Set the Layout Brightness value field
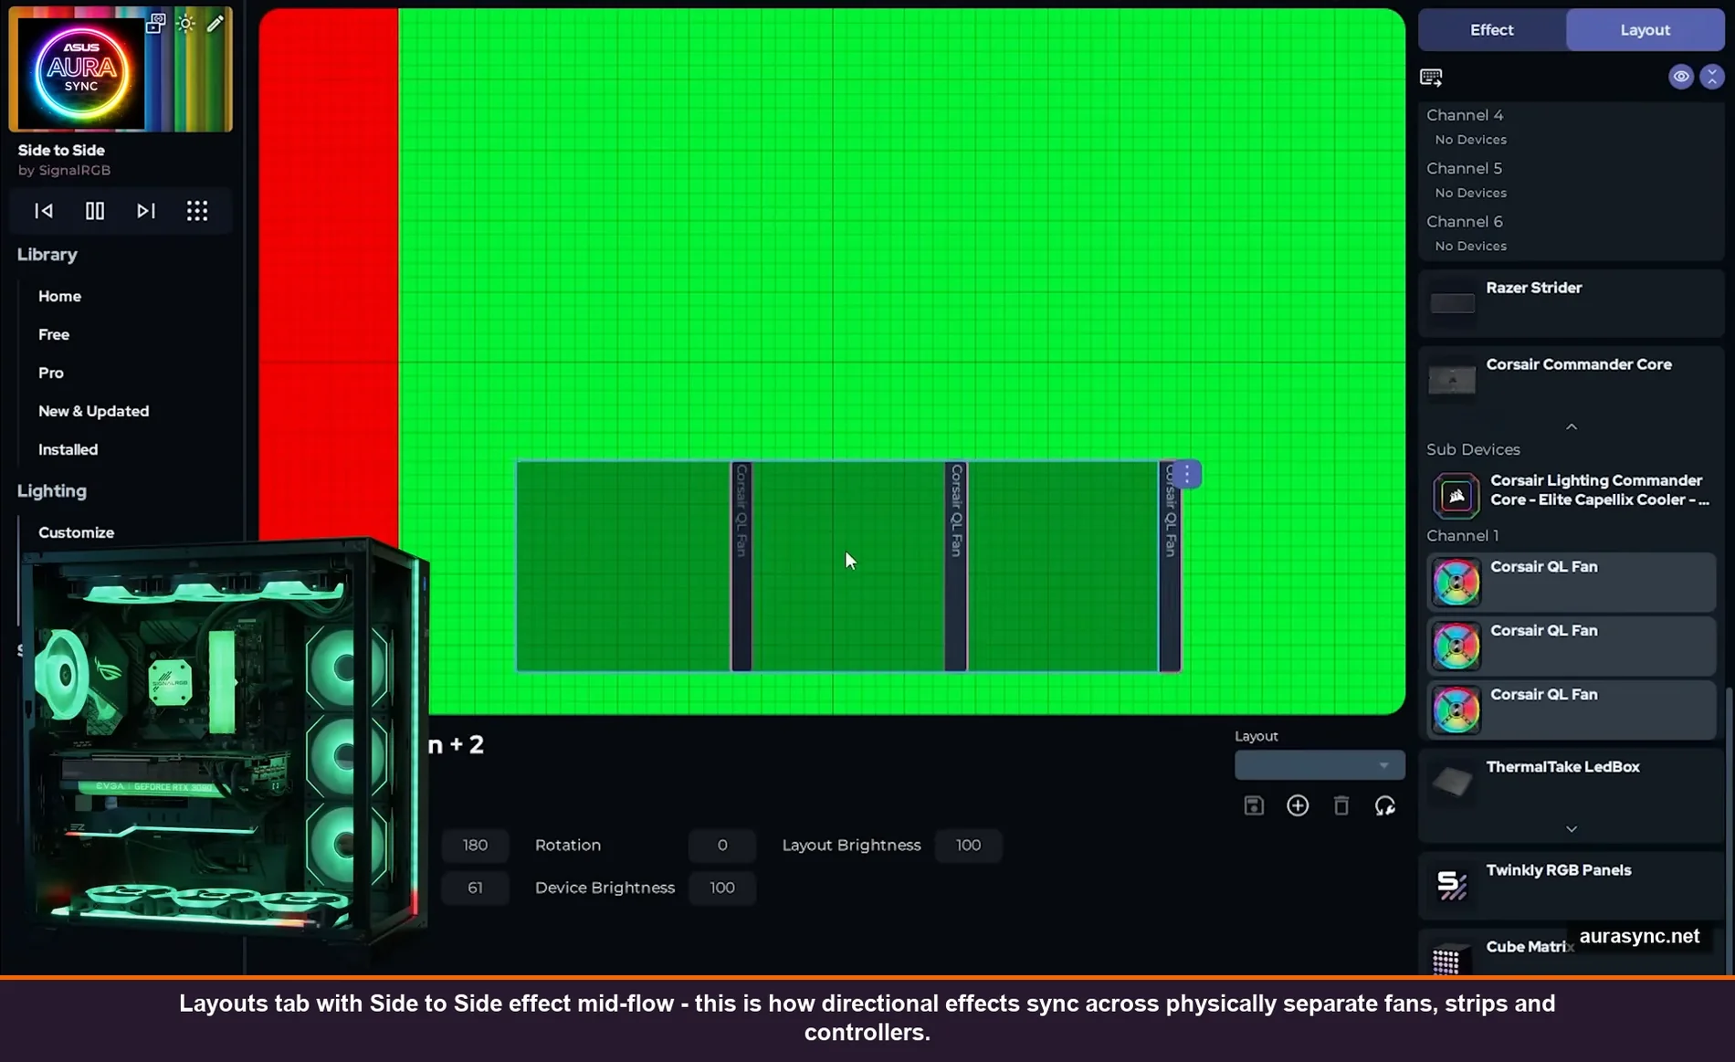1735x1062 pixels. (x=968, y=845)
